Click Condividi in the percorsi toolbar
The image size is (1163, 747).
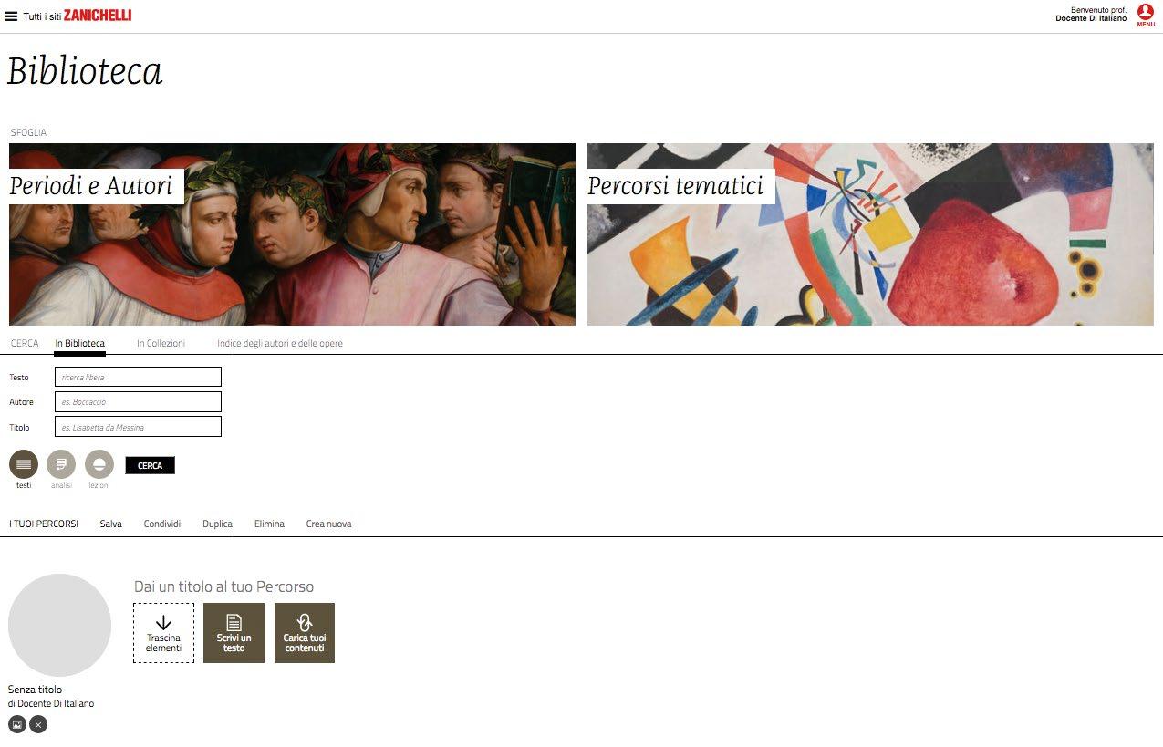[x=162, y=524]
